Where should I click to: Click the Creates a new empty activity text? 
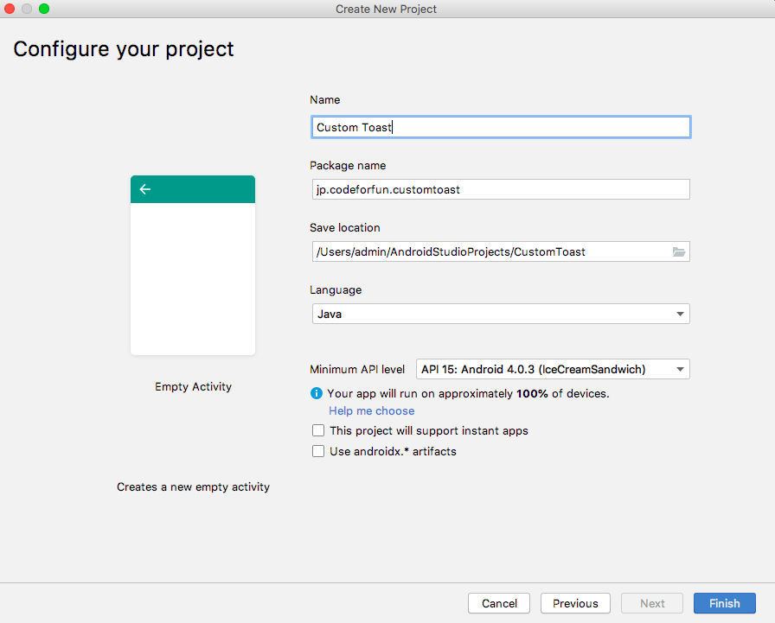pyautogui.click(x=193, y=486)
